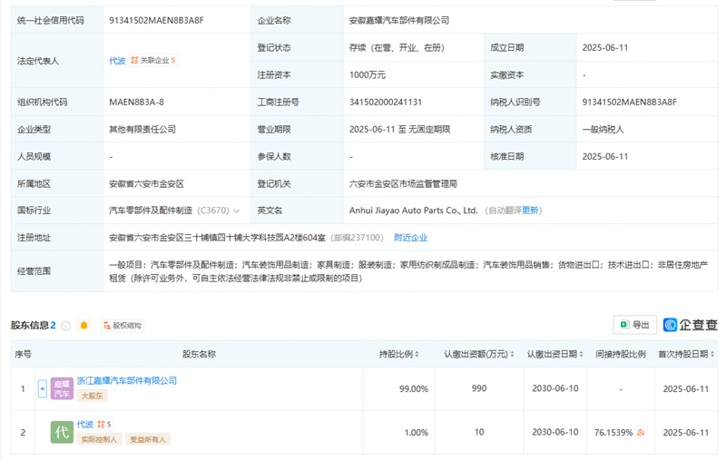Click the green 代 avatar icon
The width and height of the screenshot is (726, 461).
pos(62,432)
